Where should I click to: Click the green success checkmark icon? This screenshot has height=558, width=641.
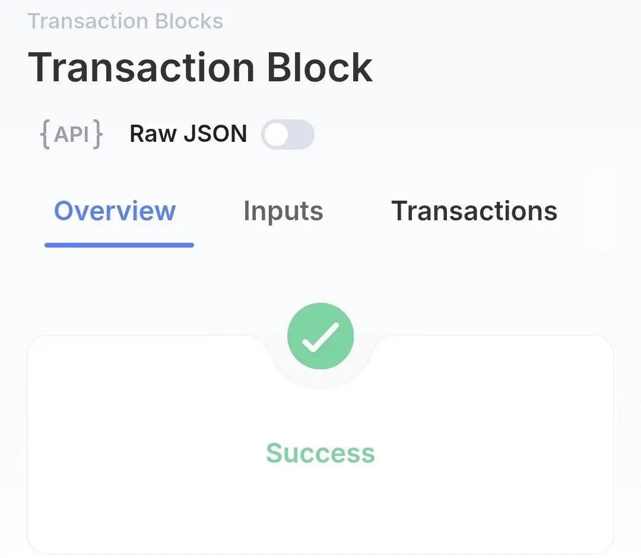pos(320,336)
